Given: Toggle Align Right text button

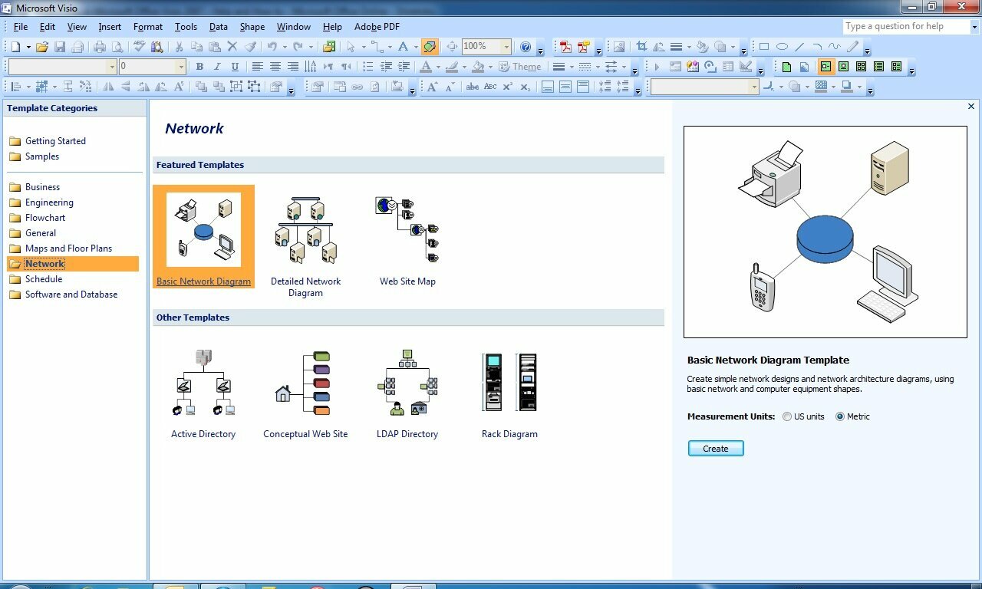Looking at the screenshot, I should (292, 67).
